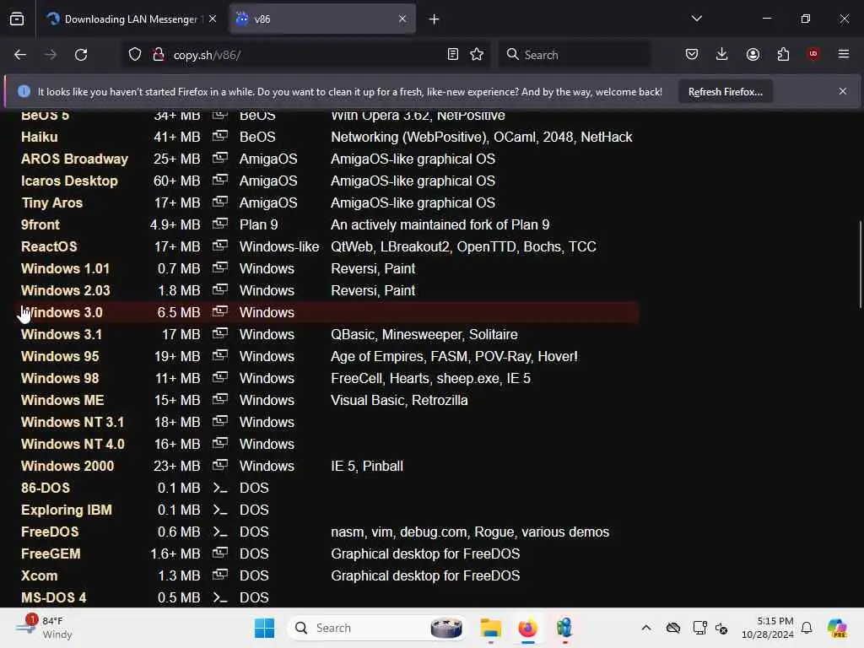Open Windows 3.0 link

click(62, 313)
